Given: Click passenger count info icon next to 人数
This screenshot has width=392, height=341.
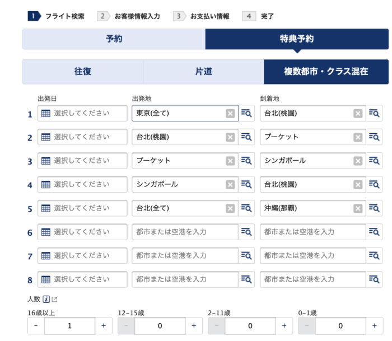Looking at the screenshot, I should tap(46, 299).
